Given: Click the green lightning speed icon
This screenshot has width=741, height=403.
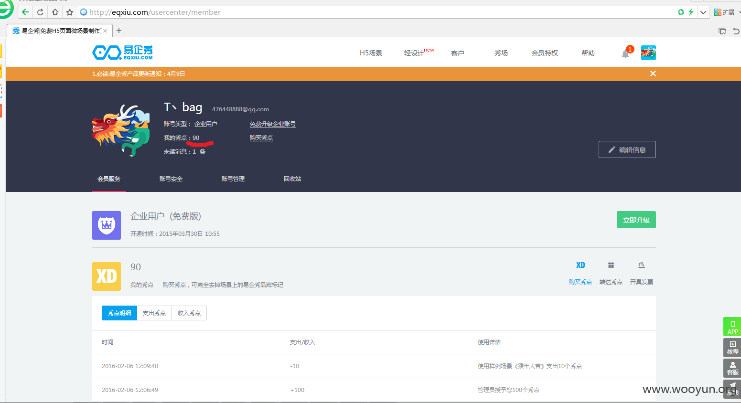Looking at the screenshot, I should click(x=691, y=12).
